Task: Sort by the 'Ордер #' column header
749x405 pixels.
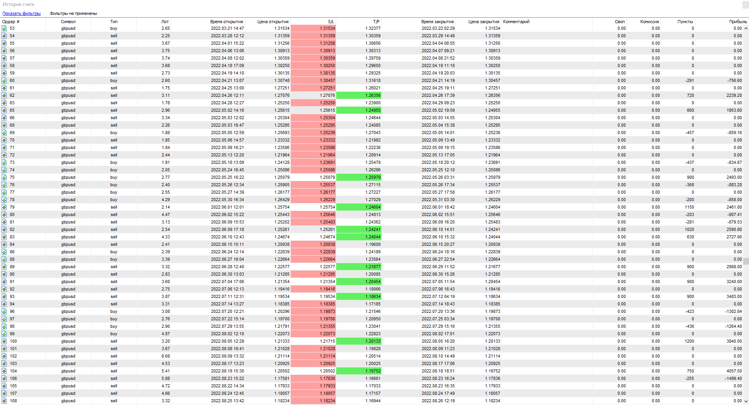Action: tap(11, 22)
